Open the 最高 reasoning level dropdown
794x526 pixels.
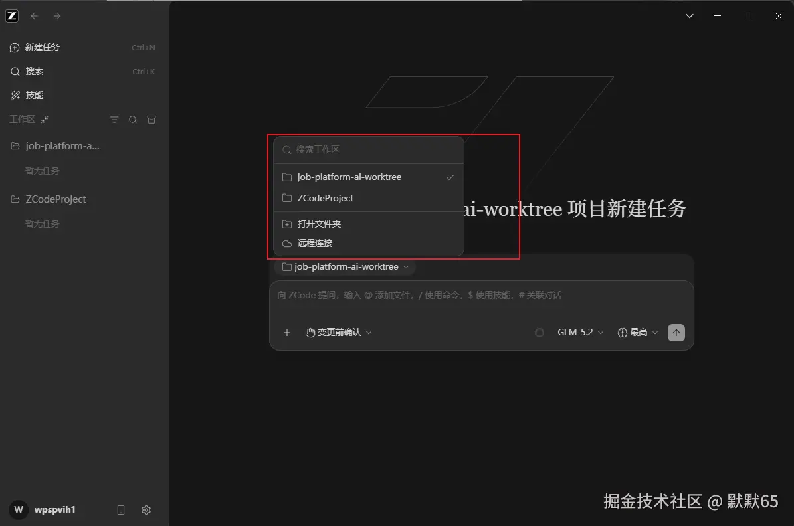638,333
